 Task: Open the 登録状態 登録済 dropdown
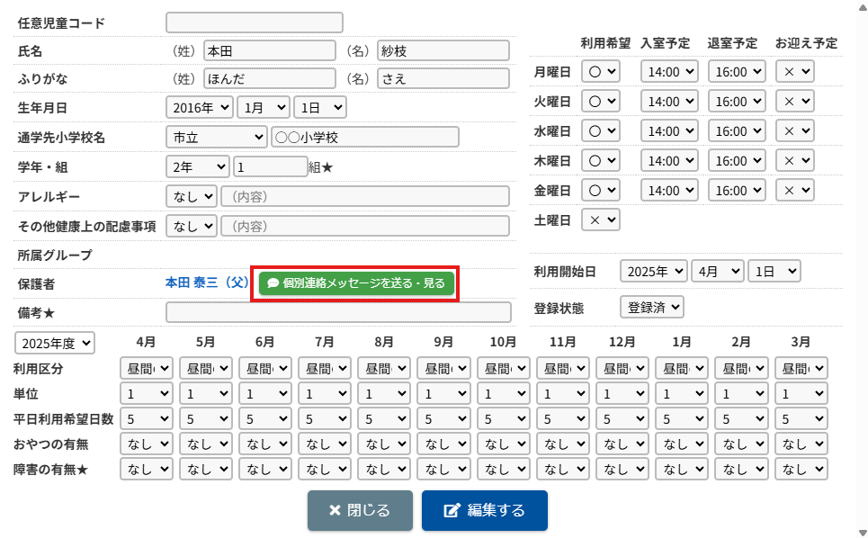(x=652, y=307)
